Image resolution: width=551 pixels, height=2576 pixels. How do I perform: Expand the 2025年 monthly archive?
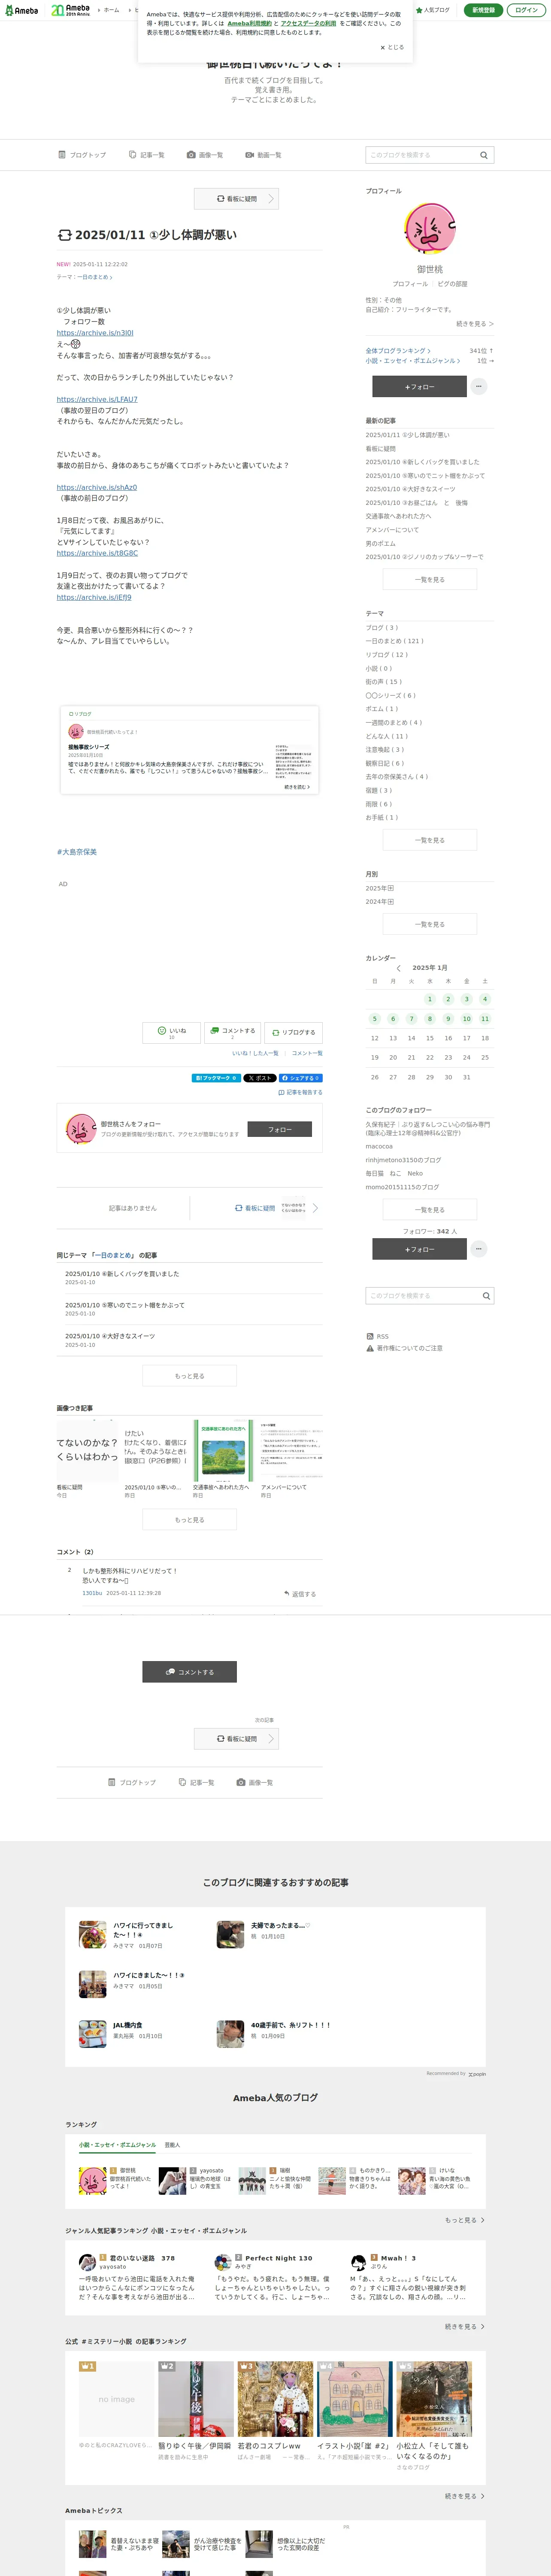[380, 888]
